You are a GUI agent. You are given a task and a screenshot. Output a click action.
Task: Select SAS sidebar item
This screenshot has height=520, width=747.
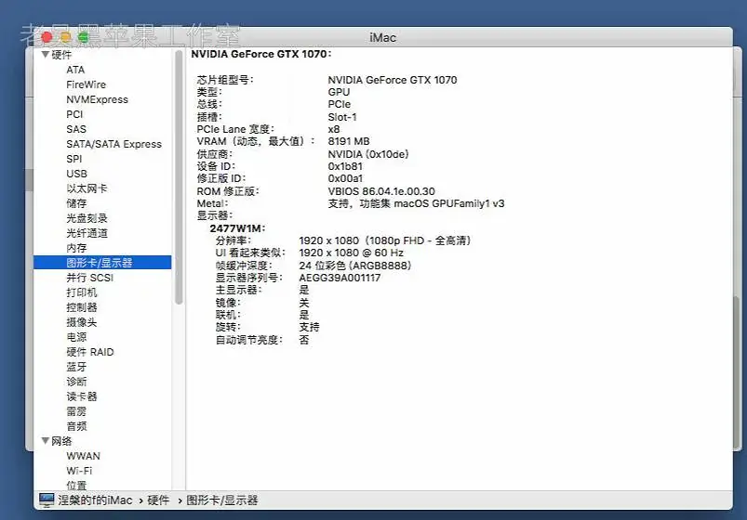point(76,129)
